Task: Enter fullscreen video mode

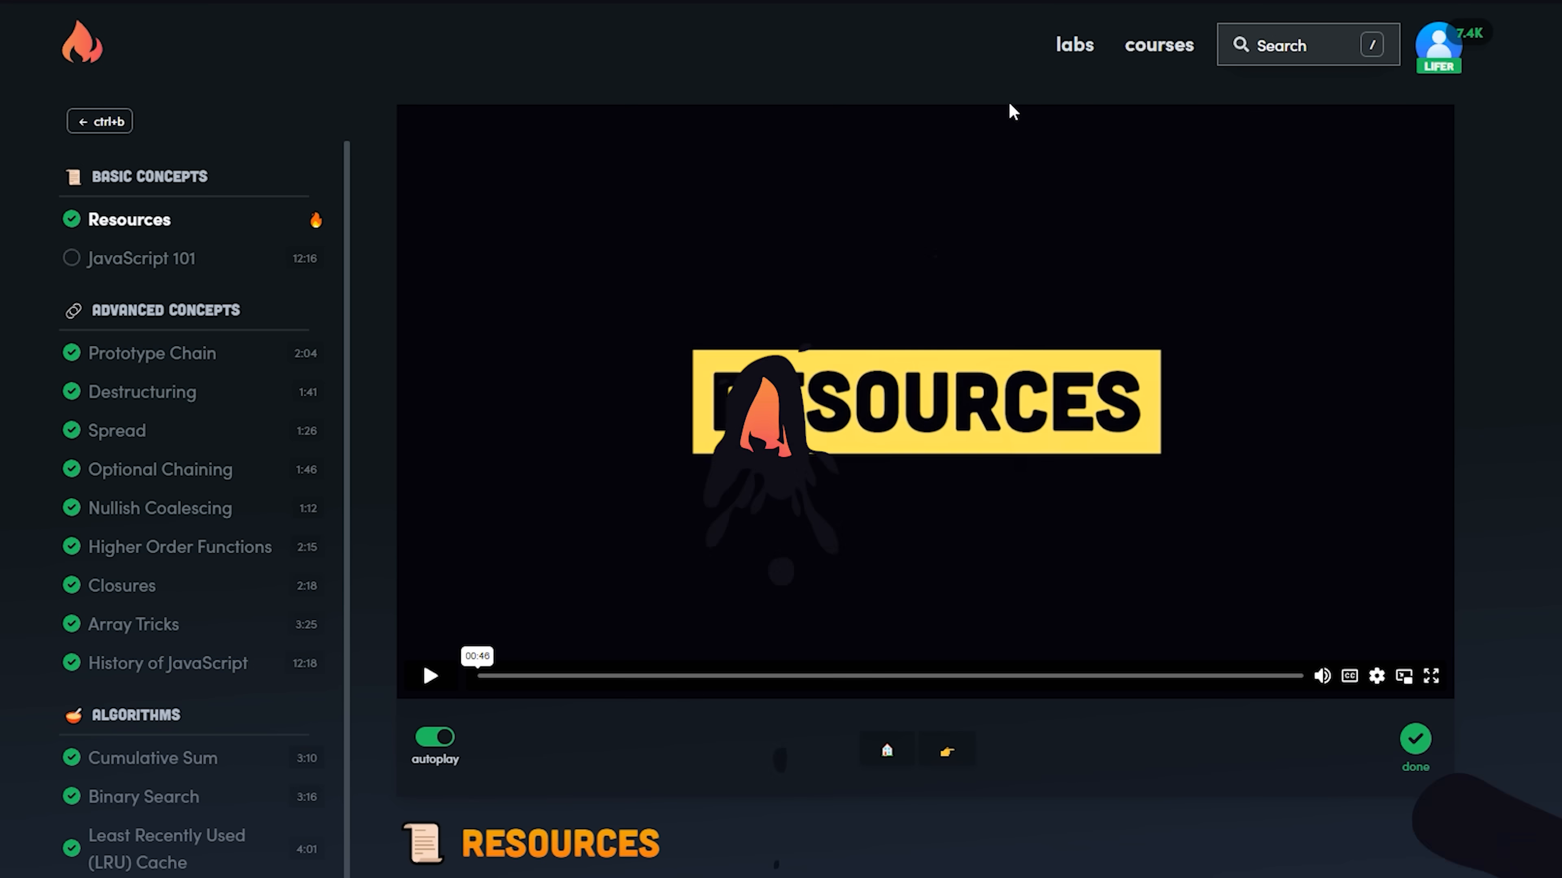Action: coord(1431,676)
